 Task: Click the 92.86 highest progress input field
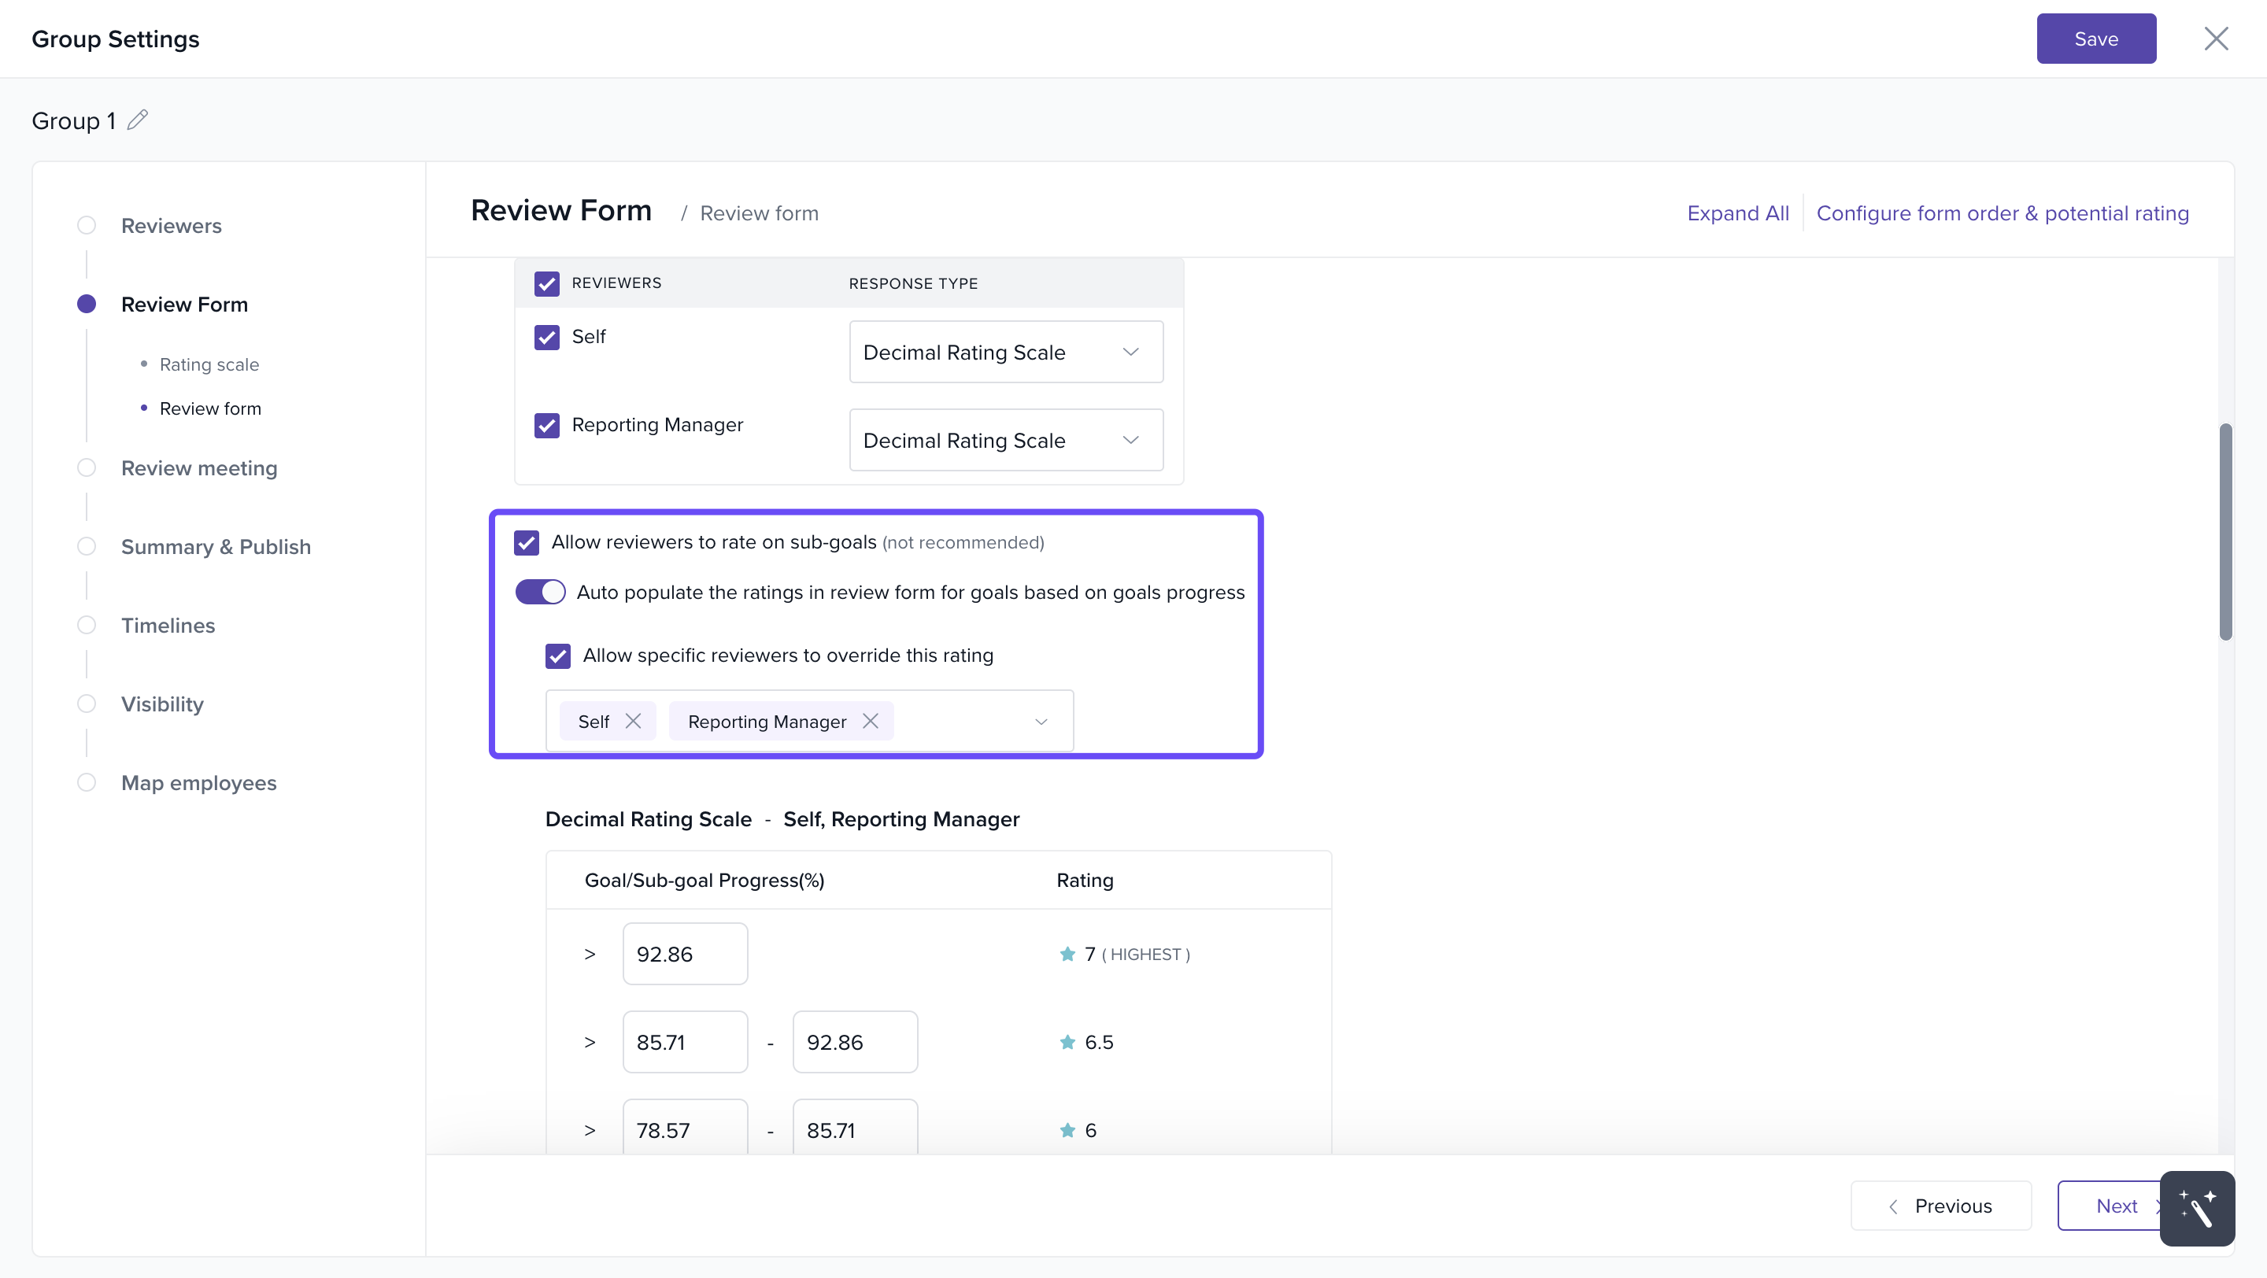coord(685,954)
